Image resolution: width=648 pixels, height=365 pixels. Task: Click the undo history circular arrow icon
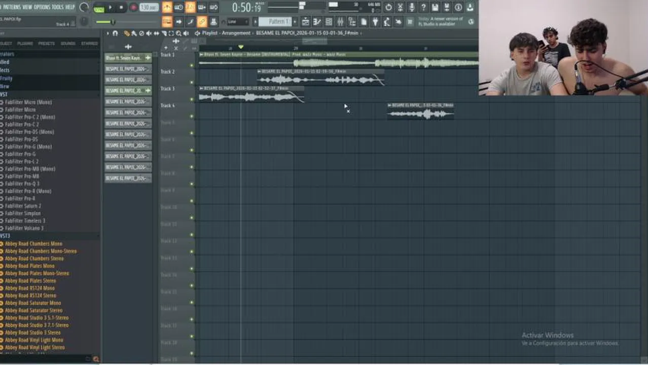point(388,7)
